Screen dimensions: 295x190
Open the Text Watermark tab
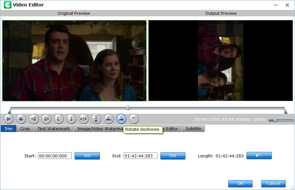tap(54, 129)
